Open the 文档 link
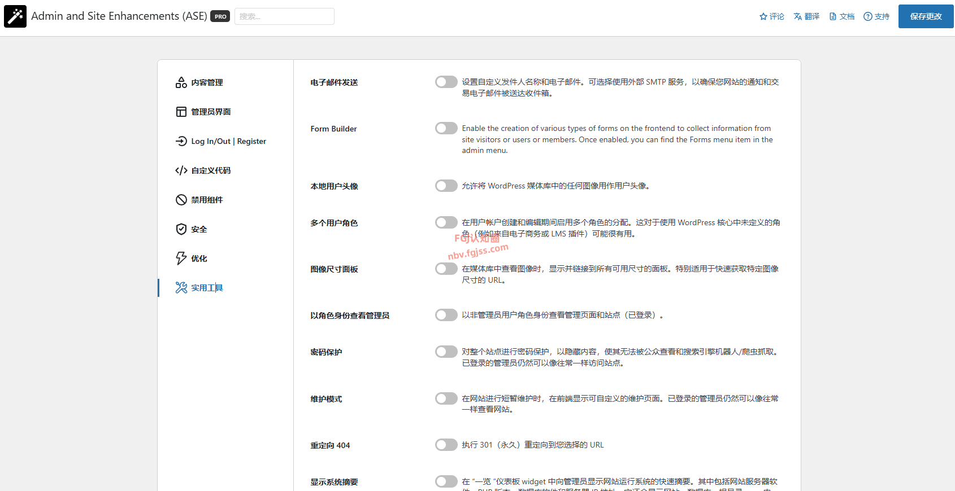This screenshot has height=491, width=955. tap(841, 16)
